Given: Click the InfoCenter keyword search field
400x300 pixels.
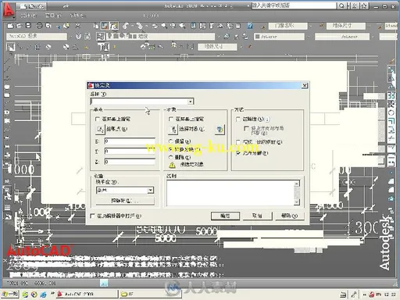Looking at the screenshot, I should 294,5.
